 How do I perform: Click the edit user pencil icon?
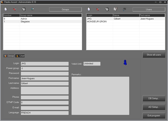[x=98, y=9]
